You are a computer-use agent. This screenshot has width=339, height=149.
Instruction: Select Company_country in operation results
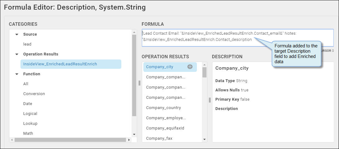coord(164,108)
